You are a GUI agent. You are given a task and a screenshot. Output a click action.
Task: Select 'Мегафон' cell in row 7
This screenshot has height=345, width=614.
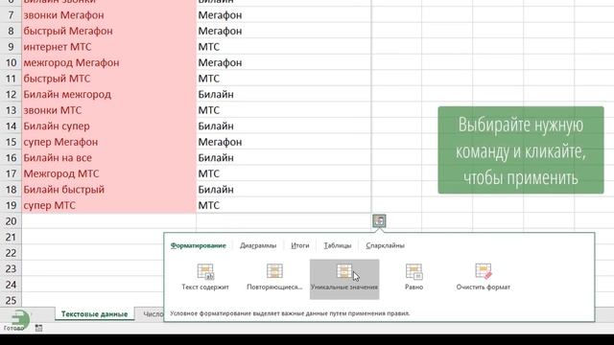tap(284, 15)
